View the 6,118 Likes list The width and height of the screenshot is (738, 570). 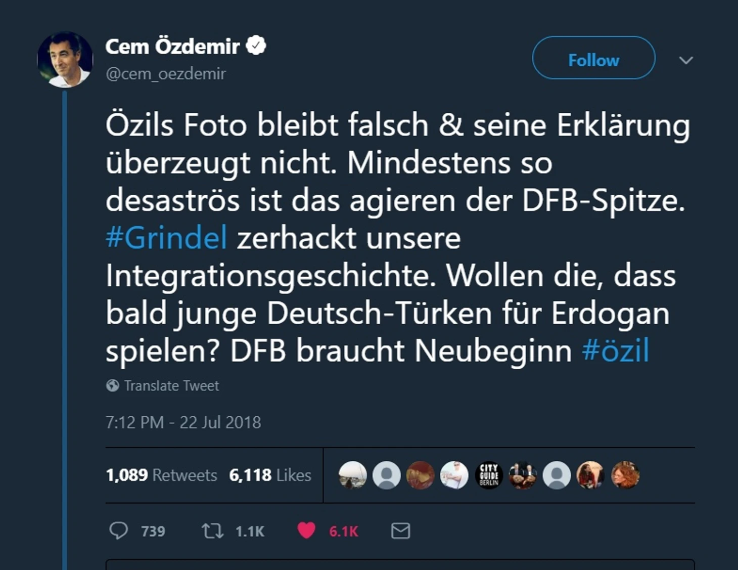click(270, 475)
